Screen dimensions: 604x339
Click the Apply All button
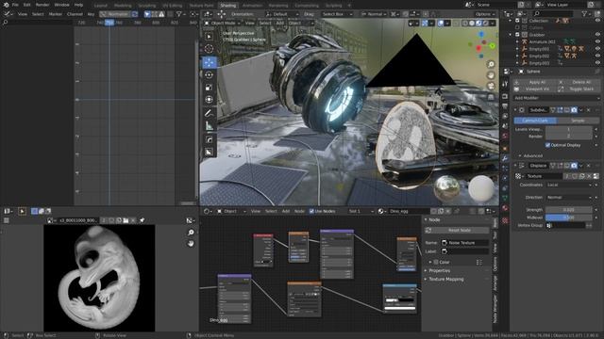point(534,82)
